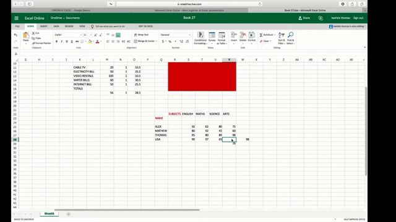Viewport: 396px width, 222px height.
Task: Add a new sheet with plus icon
Action: coord(68,214)
